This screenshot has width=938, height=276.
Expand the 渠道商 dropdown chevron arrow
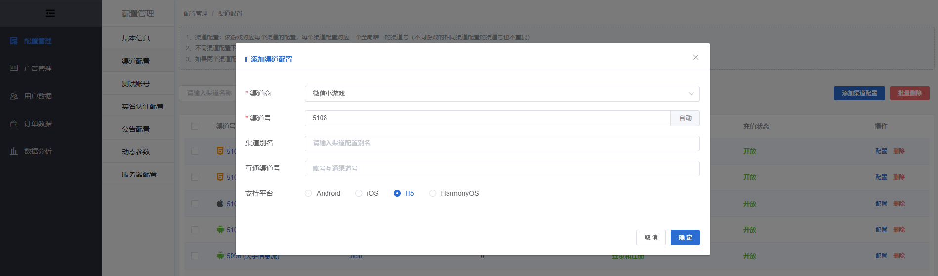[x=691, y=94]
